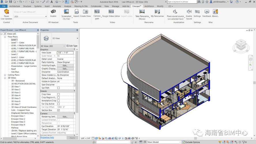
Task: Click Edit button for Visibility/Graphics
Action: tap(65, 65)
